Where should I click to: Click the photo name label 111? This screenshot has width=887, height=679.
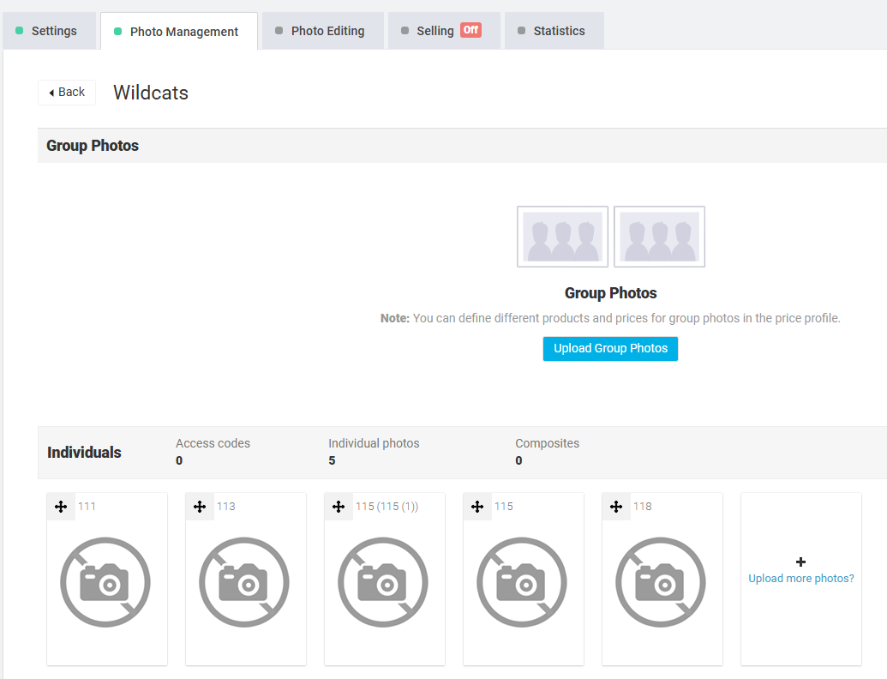coord(87,507)
